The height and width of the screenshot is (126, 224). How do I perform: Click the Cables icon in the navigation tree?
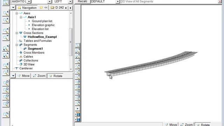coord(21,57)
